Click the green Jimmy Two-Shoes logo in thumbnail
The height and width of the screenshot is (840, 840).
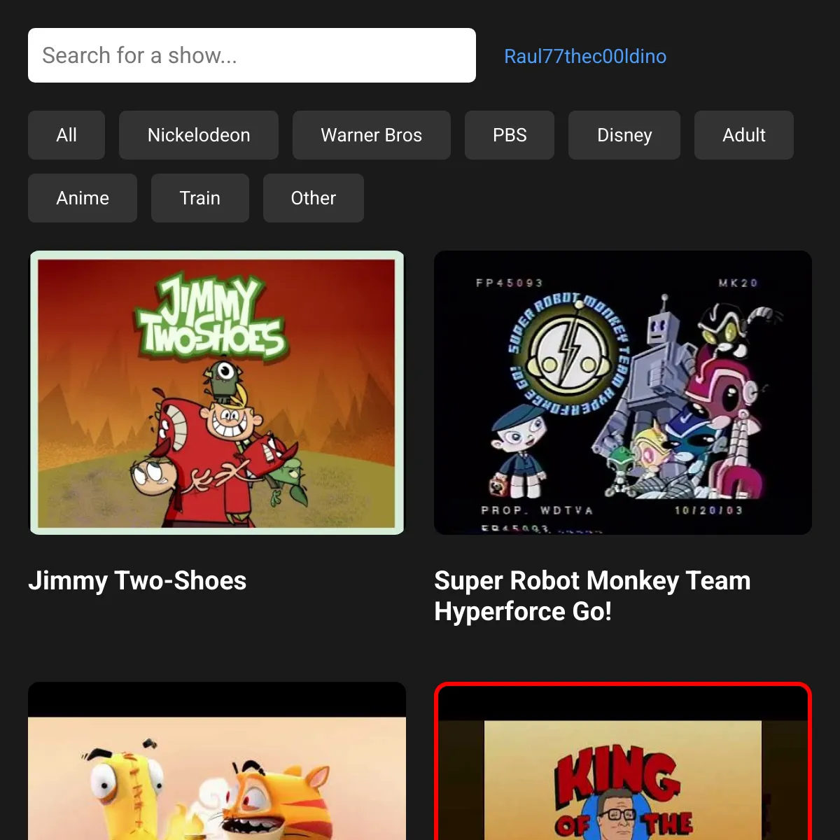coord(211,318)
